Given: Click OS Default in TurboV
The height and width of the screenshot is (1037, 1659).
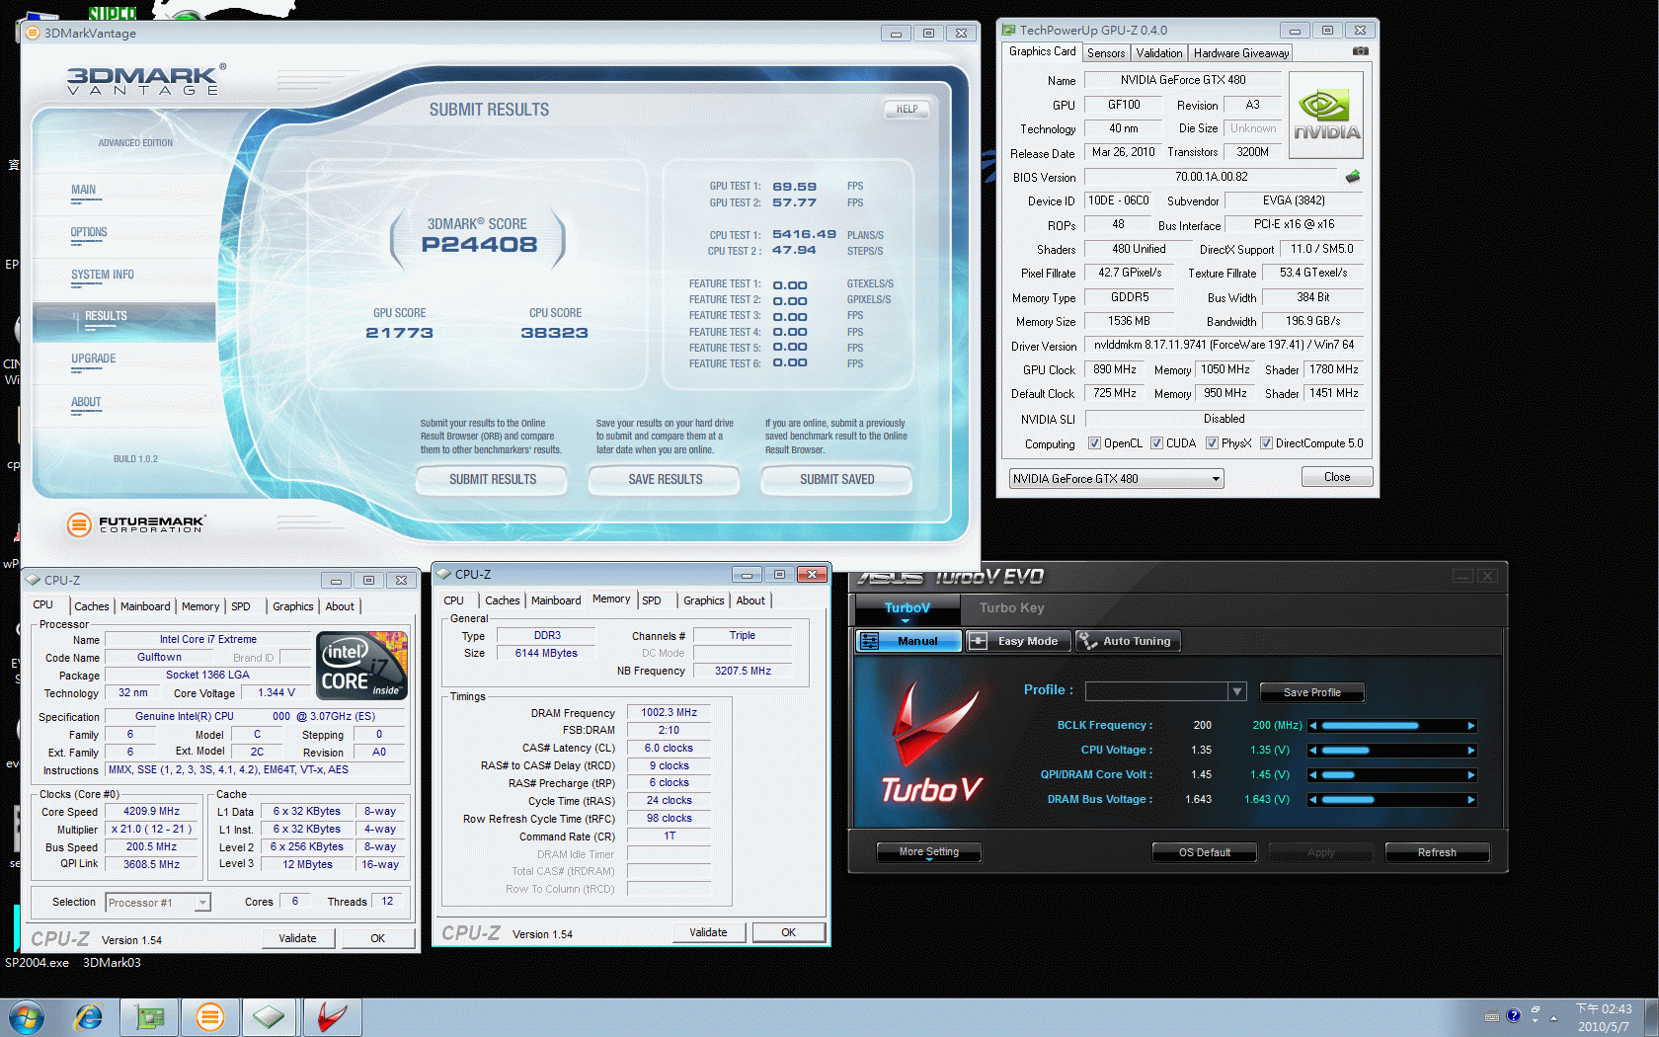Looking at the screenshot, I should pos(1205,852).
